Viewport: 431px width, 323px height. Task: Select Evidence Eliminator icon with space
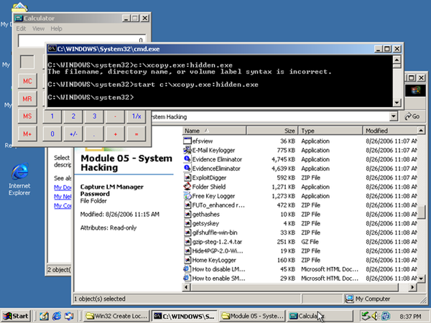tap(187, 159)
